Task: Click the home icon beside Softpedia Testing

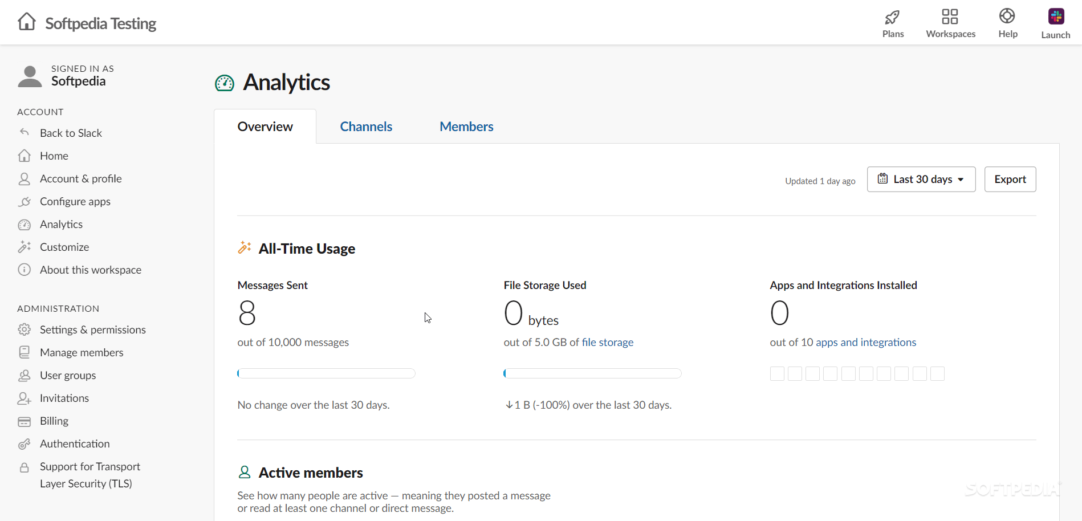Action: [x=27, y=22]
